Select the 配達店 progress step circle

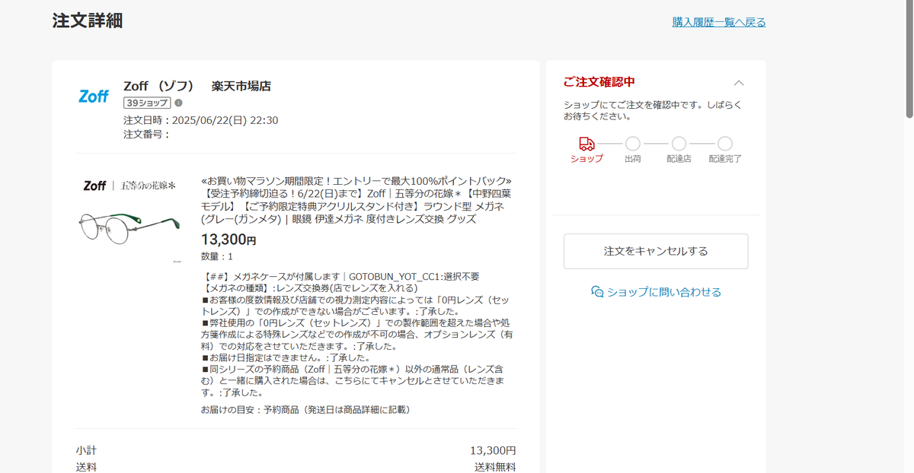679,144
